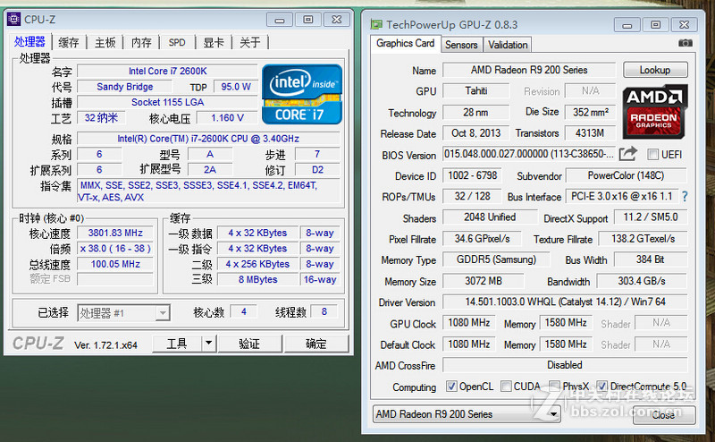Screen dimensions: 715x442
Task: Click the Release Date value Oct 8, 2013
Action: pos(476,133)
